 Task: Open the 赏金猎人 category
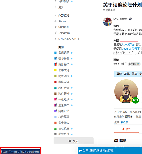pos(64,123)
